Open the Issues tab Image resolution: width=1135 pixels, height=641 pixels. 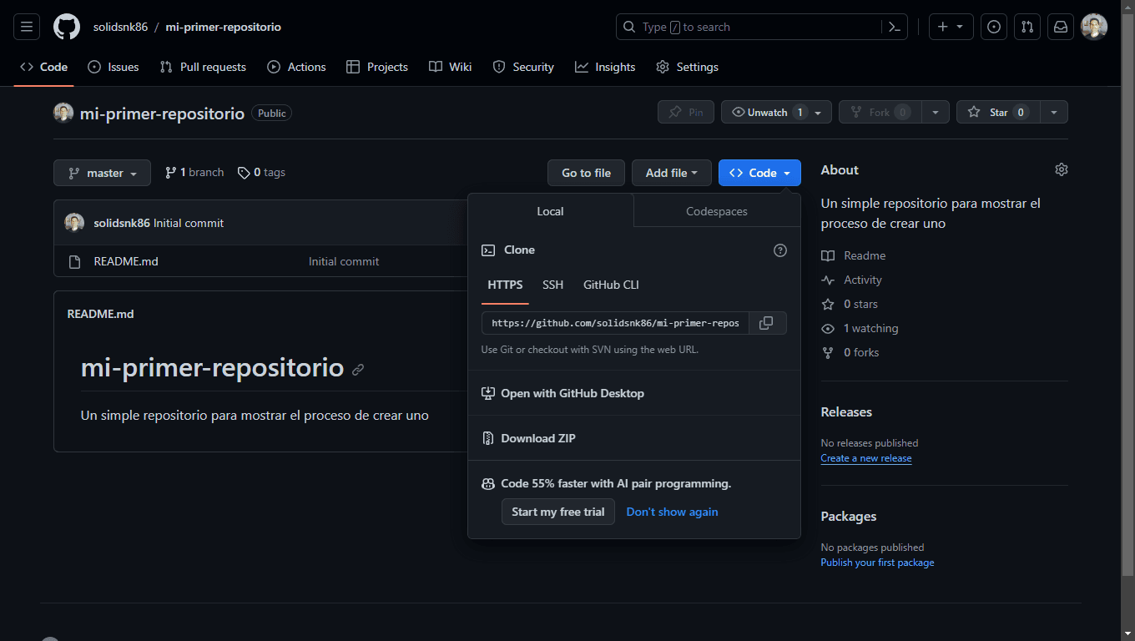pyautogui.click(x=113, y=67)
